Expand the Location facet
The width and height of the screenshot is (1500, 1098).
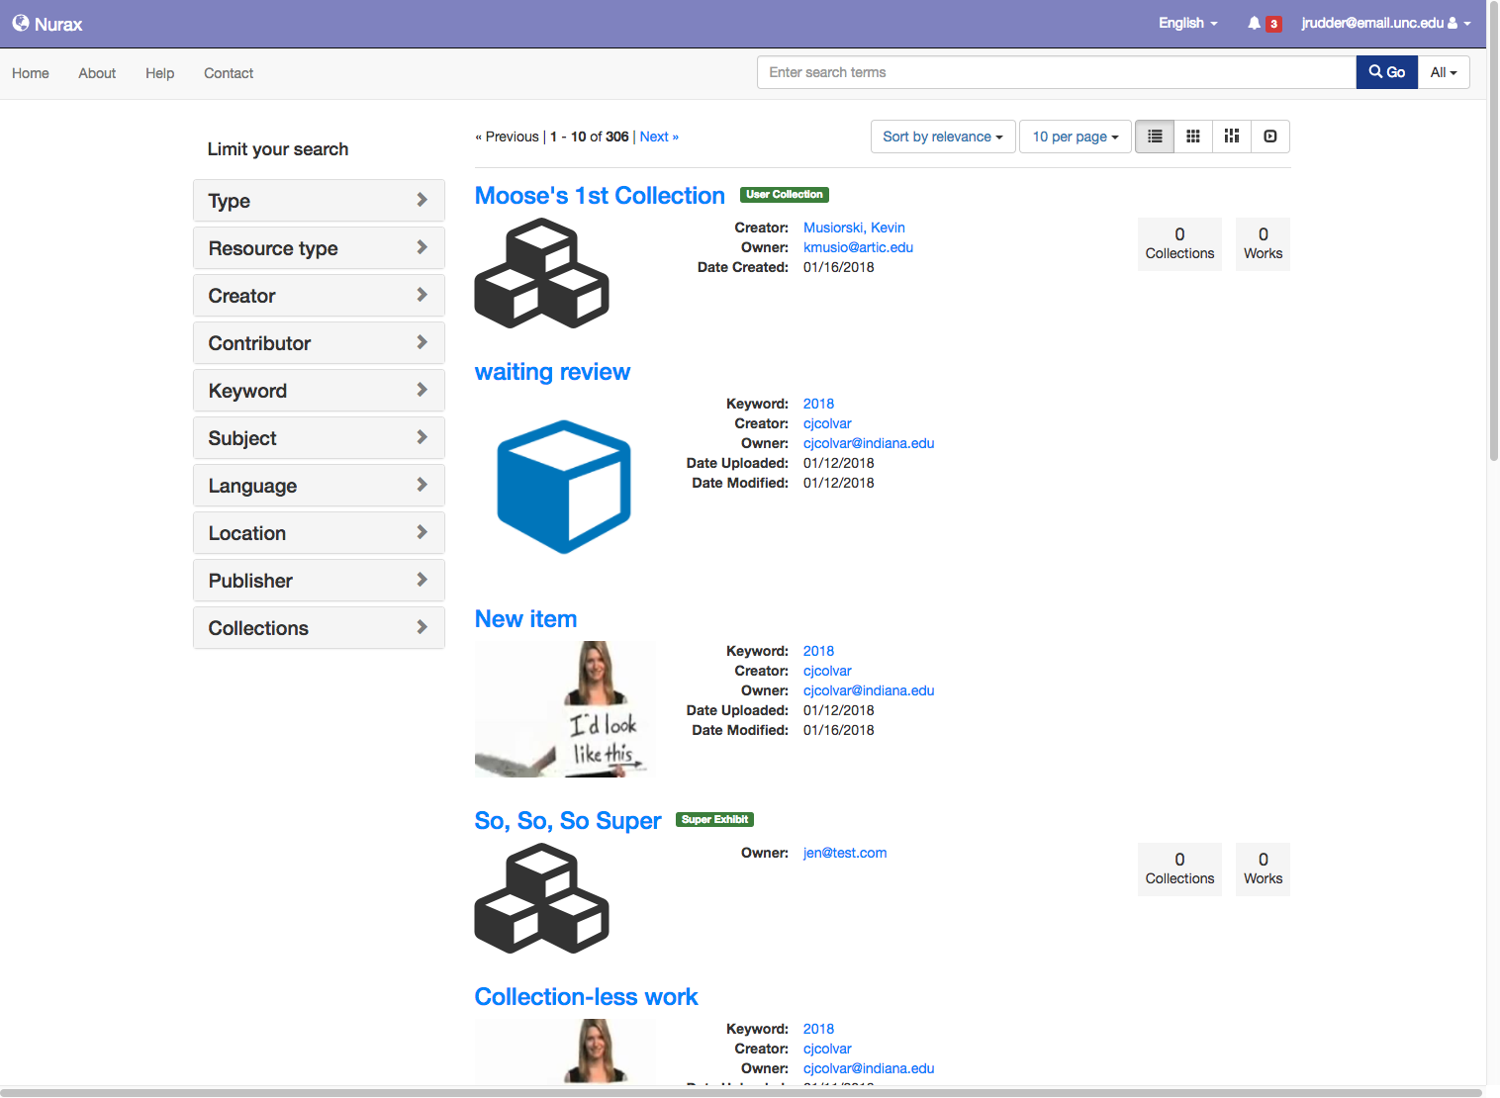point(319,533)
